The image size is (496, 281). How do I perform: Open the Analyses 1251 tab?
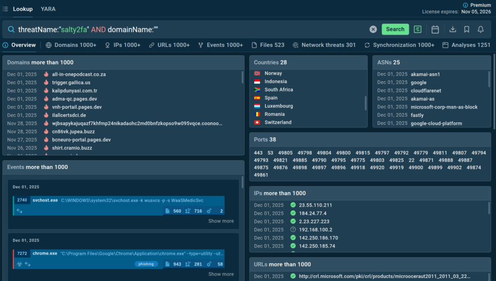[x=466, y=45]
